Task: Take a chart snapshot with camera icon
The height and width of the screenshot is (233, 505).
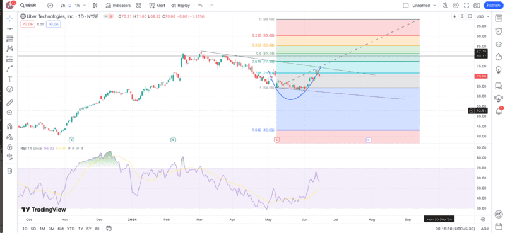Action: (477, 6)
